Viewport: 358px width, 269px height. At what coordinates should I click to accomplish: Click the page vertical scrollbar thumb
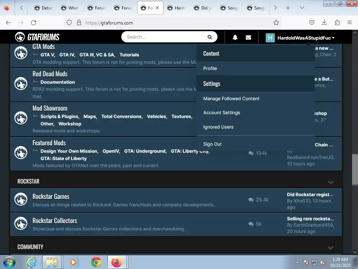[355, 169]
